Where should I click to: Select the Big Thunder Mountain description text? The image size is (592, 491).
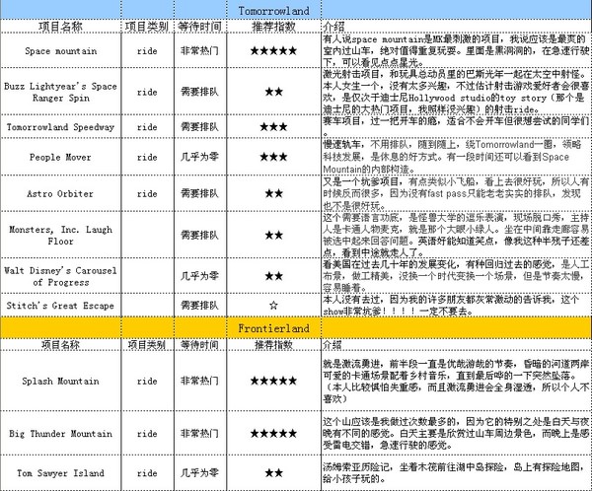coord(456,433)
